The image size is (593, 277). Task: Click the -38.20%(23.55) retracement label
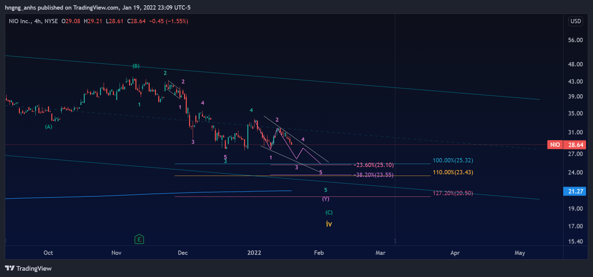pyautogui.click(x=373, y=175)
